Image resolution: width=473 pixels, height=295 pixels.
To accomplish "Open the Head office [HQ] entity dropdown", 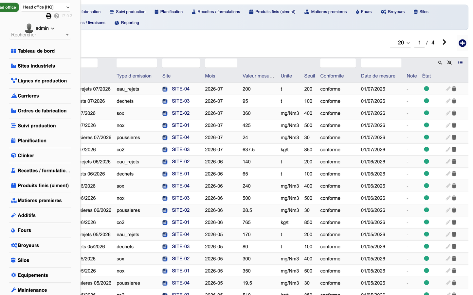I will [46, 7].
